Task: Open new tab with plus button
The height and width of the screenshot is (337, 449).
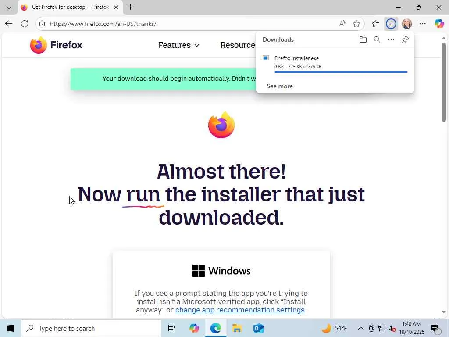Action: (130, 7)
